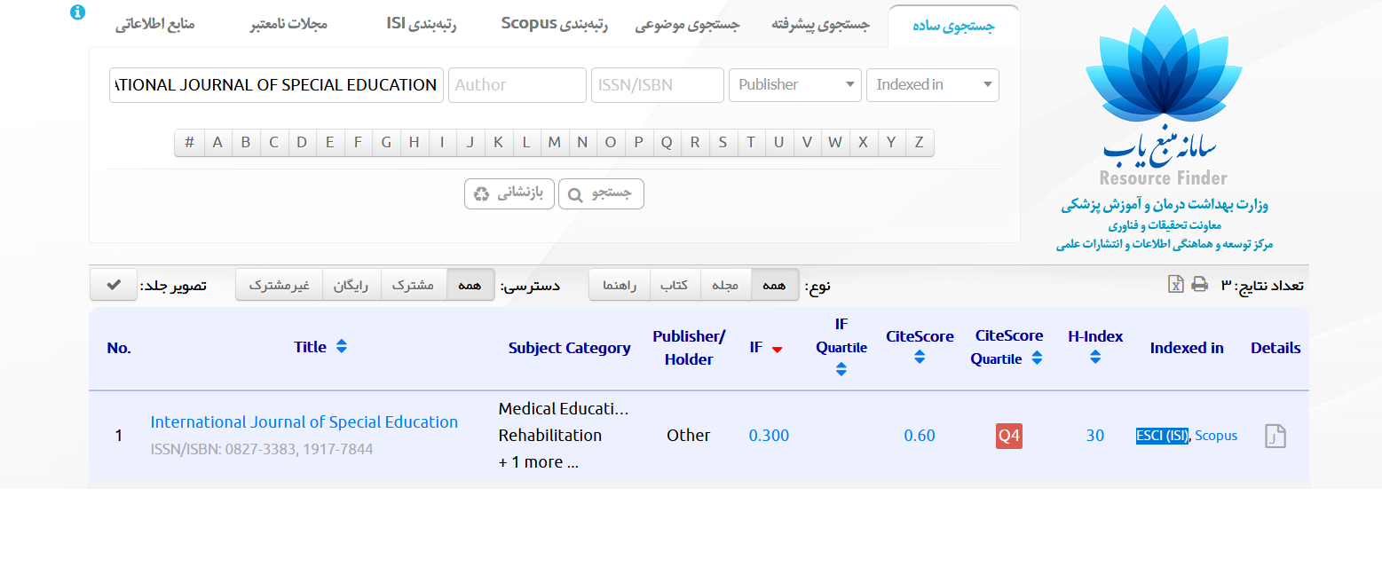Open details document icon for row 1
The image size is (1382, 575).
point(1275,436)
